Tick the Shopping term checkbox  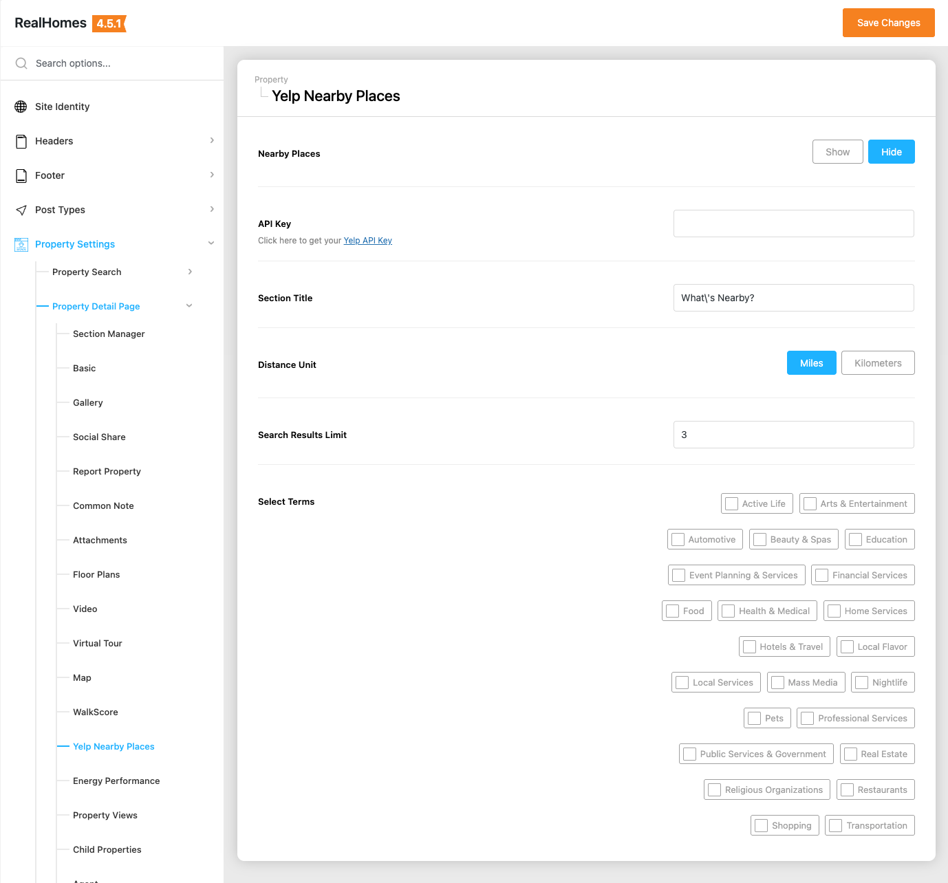click(762, 825)
